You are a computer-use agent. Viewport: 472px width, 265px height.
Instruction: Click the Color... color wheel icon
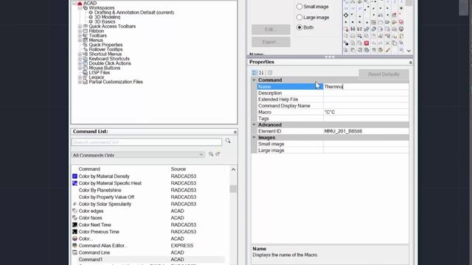click(x=75, y=239)
